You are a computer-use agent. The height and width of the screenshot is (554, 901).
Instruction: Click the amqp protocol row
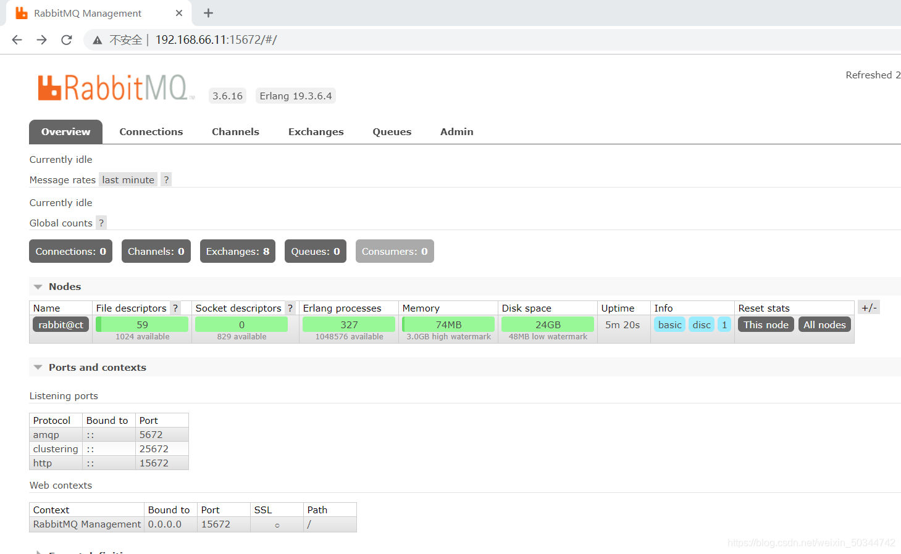(x=109, y=435)
